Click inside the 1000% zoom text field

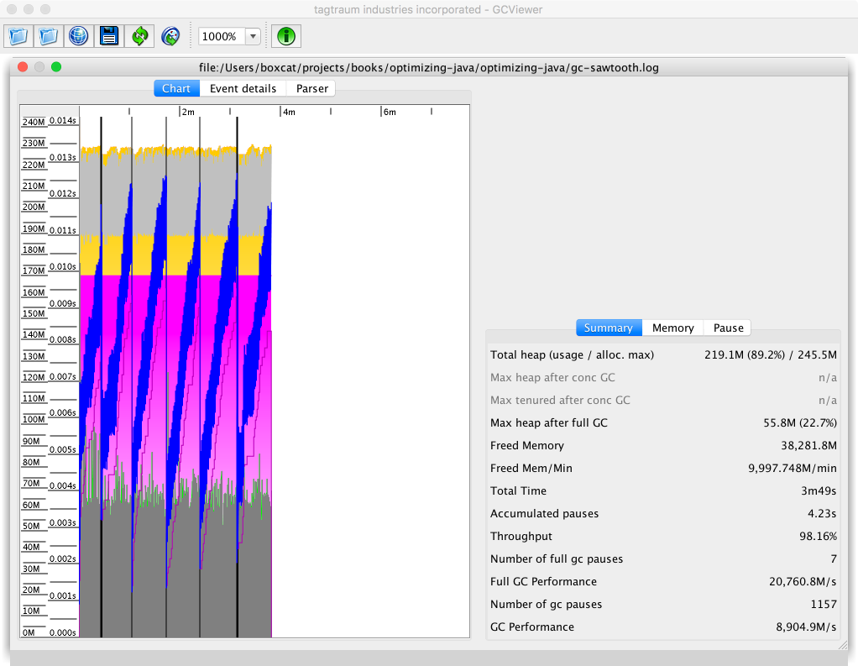tap(221, 36)
